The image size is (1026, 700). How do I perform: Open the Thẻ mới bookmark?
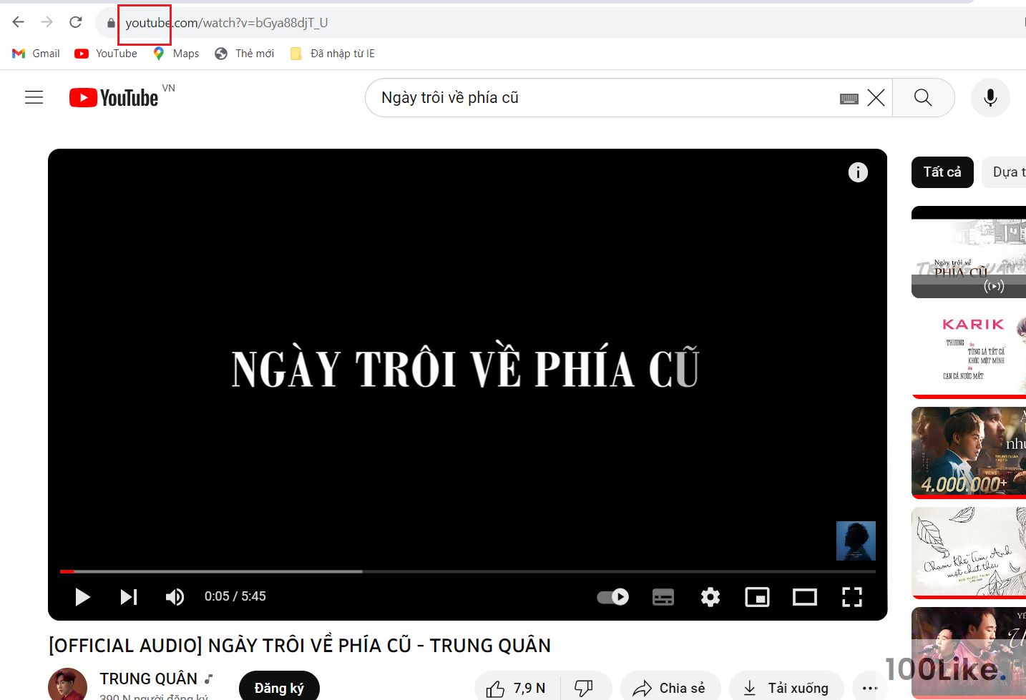click(x=245, y=54)
